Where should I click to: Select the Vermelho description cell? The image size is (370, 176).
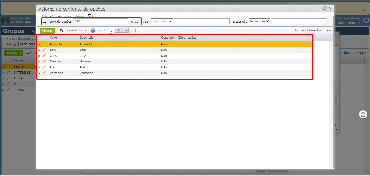(x=119, y=73)
